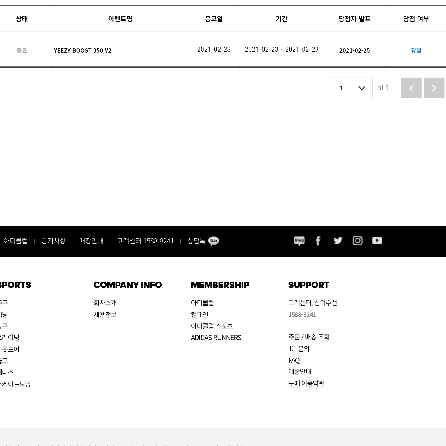The height and width of the screenshot is (446, 446).
Task: Open the Facebook icon link
Action: click(x=318, y=241)
